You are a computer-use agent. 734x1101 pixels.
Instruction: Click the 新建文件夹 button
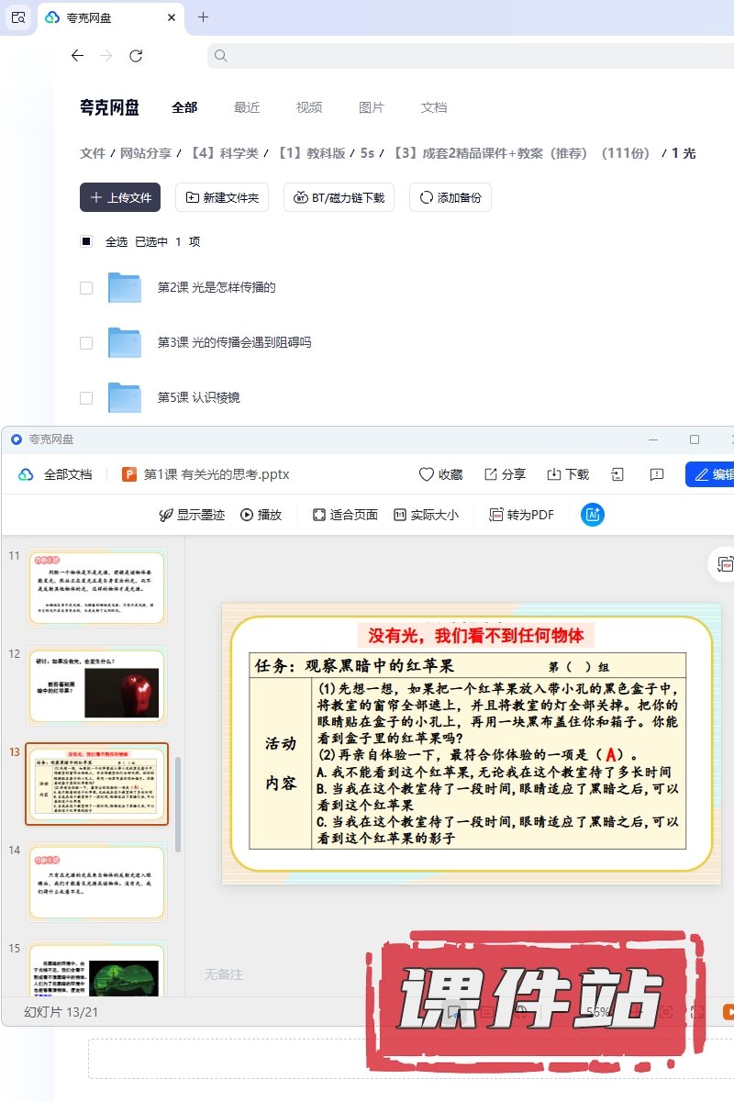tap(222, 197)
